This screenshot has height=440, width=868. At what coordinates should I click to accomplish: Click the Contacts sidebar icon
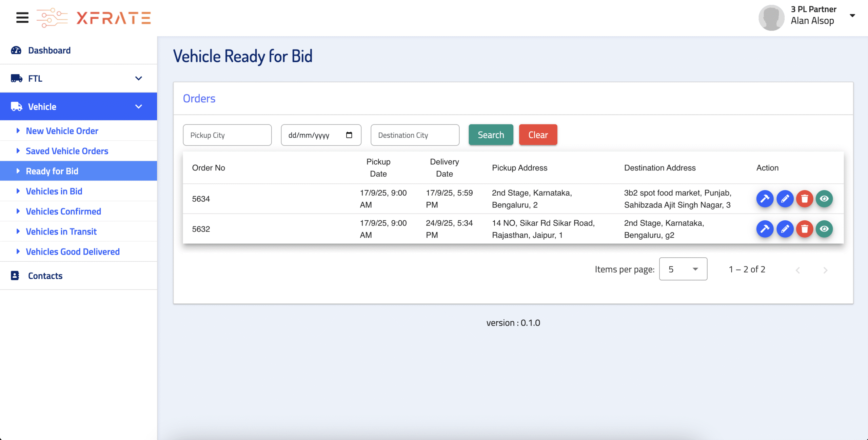[15, 276]
